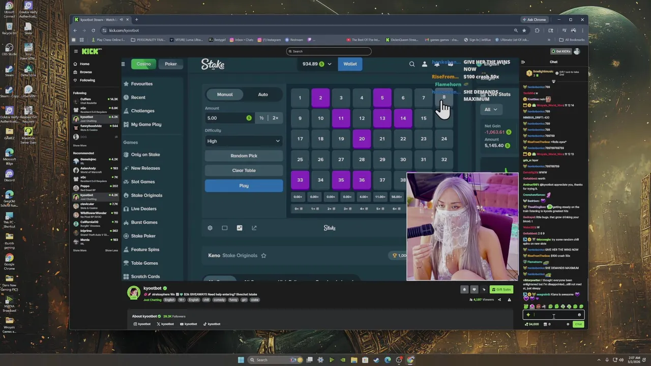
Task: Open Keno game settings gear icon
Action: coord(210,228)
